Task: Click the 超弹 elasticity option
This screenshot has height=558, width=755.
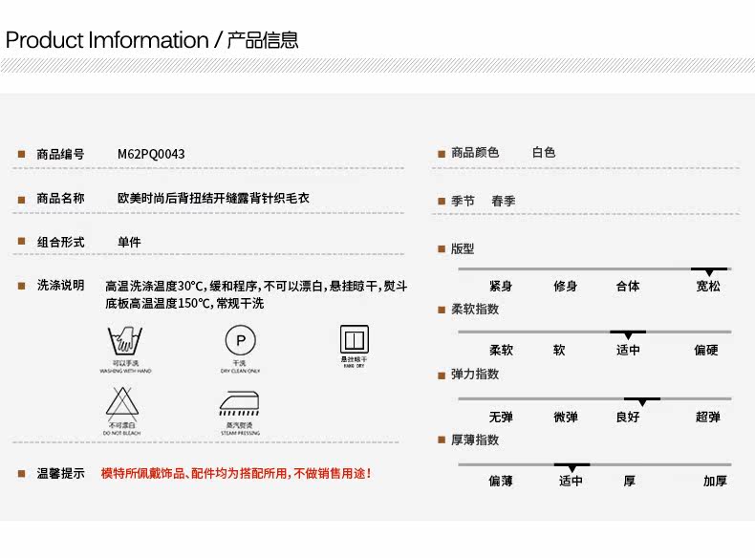Action: [708, 417]
